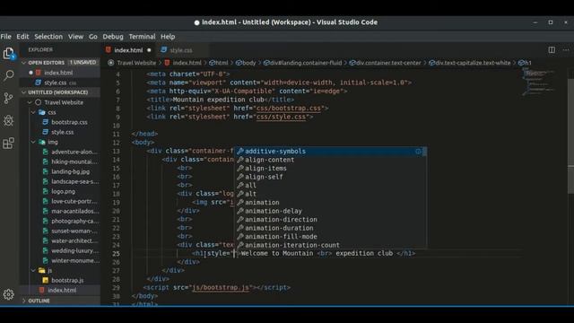Click the html breadcrumb

tap(219, 63)
